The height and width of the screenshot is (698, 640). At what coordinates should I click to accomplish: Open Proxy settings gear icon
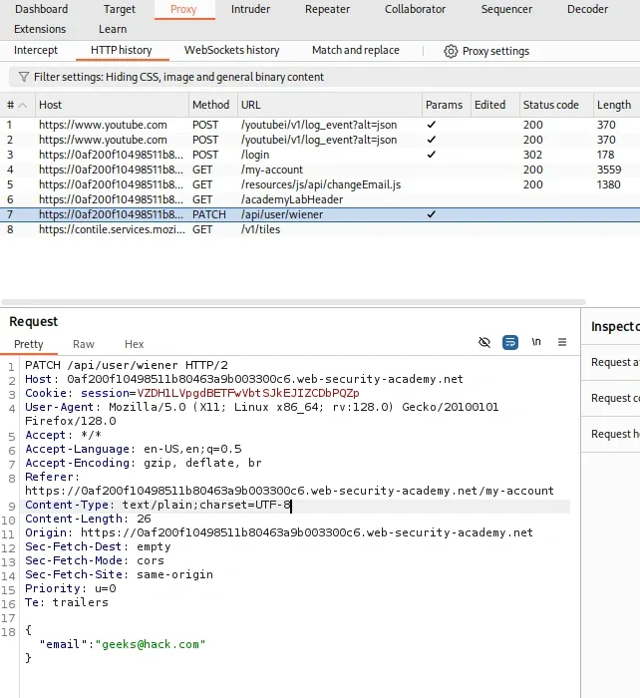[x=451, y=51]
